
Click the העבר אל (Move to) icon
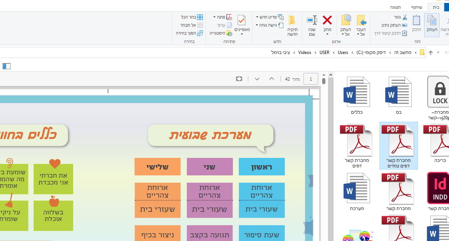point(361,20)
